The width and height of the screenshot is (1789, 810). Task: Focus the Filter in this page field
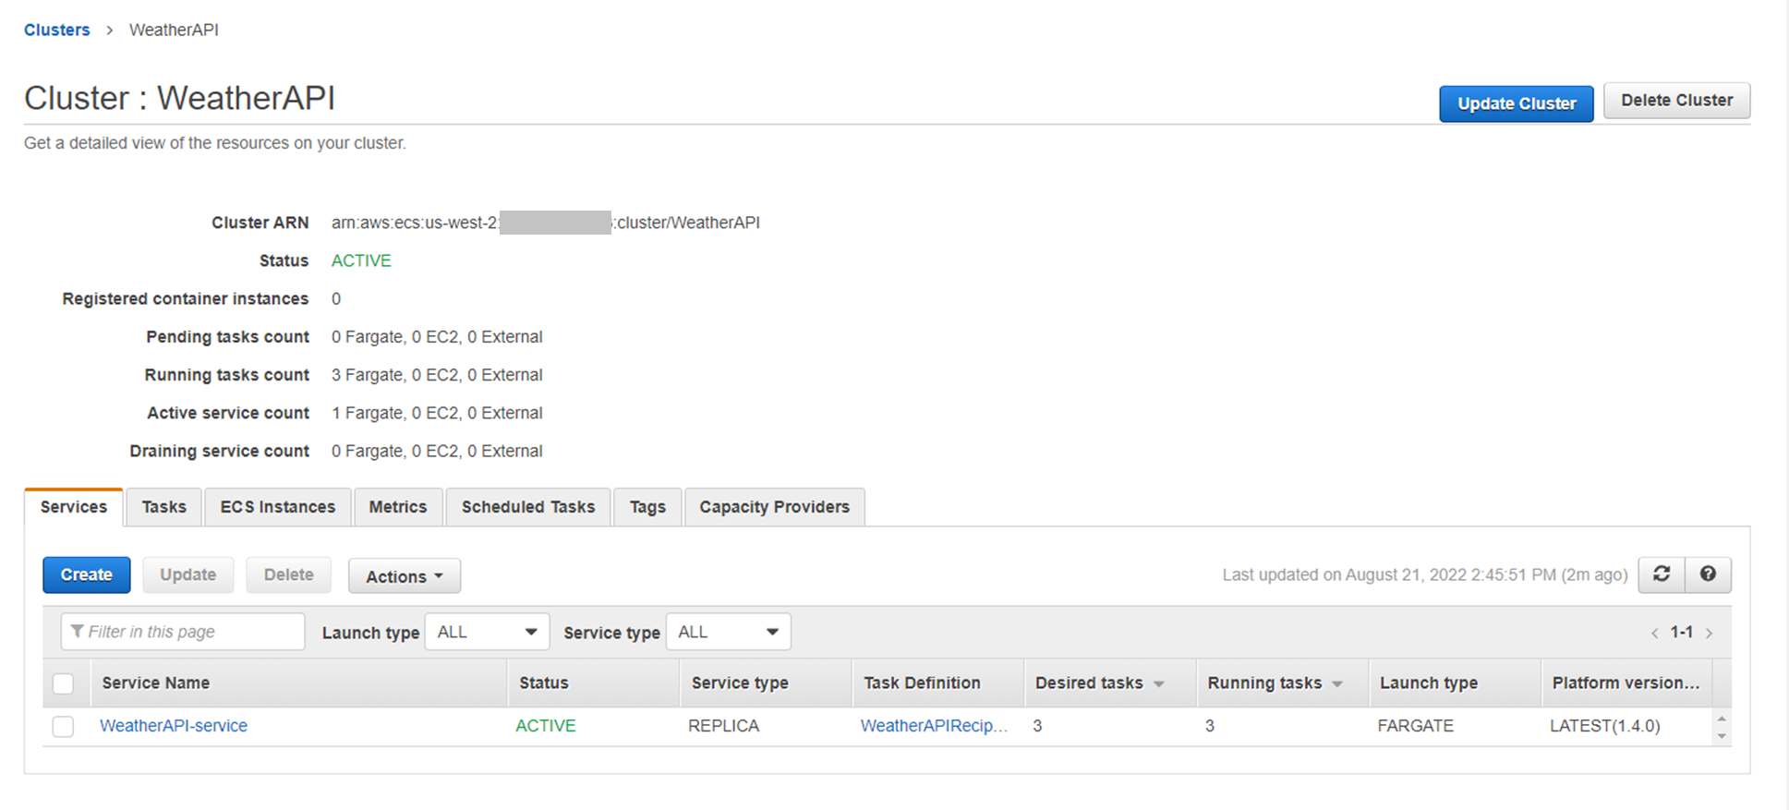pos(183,632)
